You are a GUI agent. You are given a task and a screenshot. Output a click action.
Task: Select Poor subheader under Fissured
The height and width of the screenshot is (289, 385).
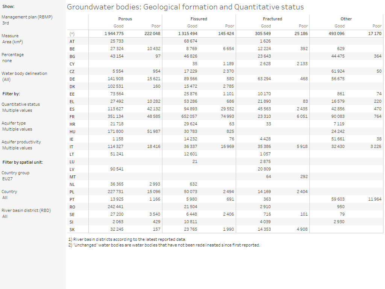(230, 26)
